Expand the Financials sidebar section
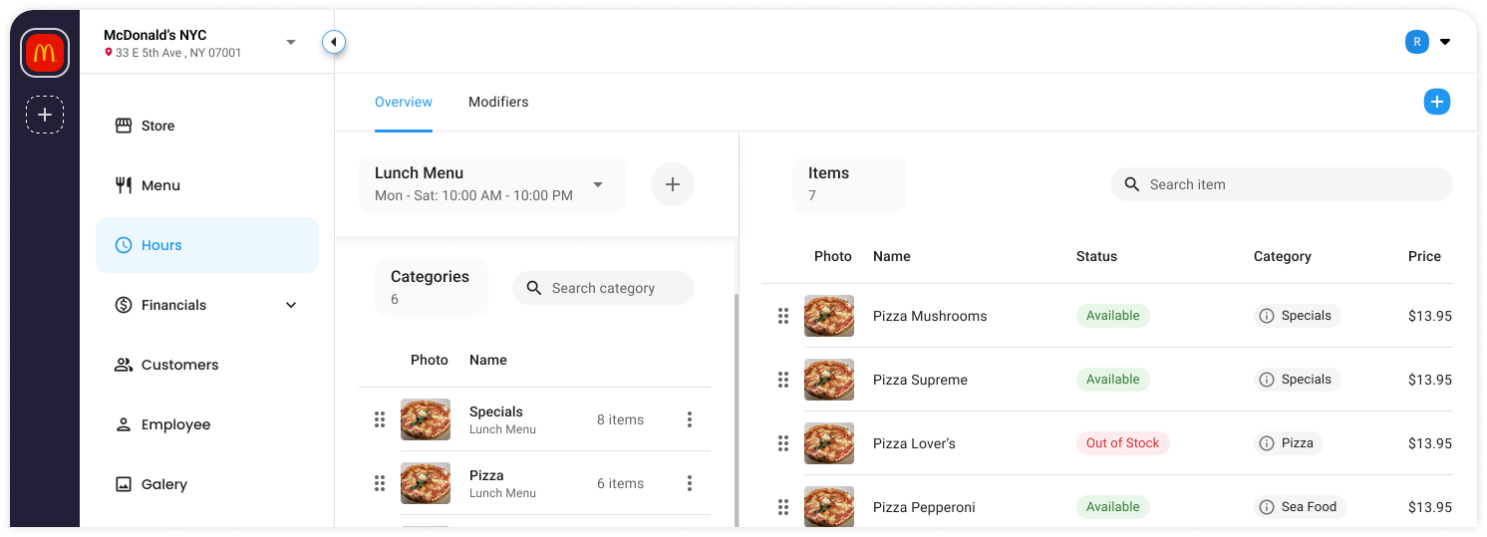Viewport: 1487px width, 537px height. click(291, 305)
